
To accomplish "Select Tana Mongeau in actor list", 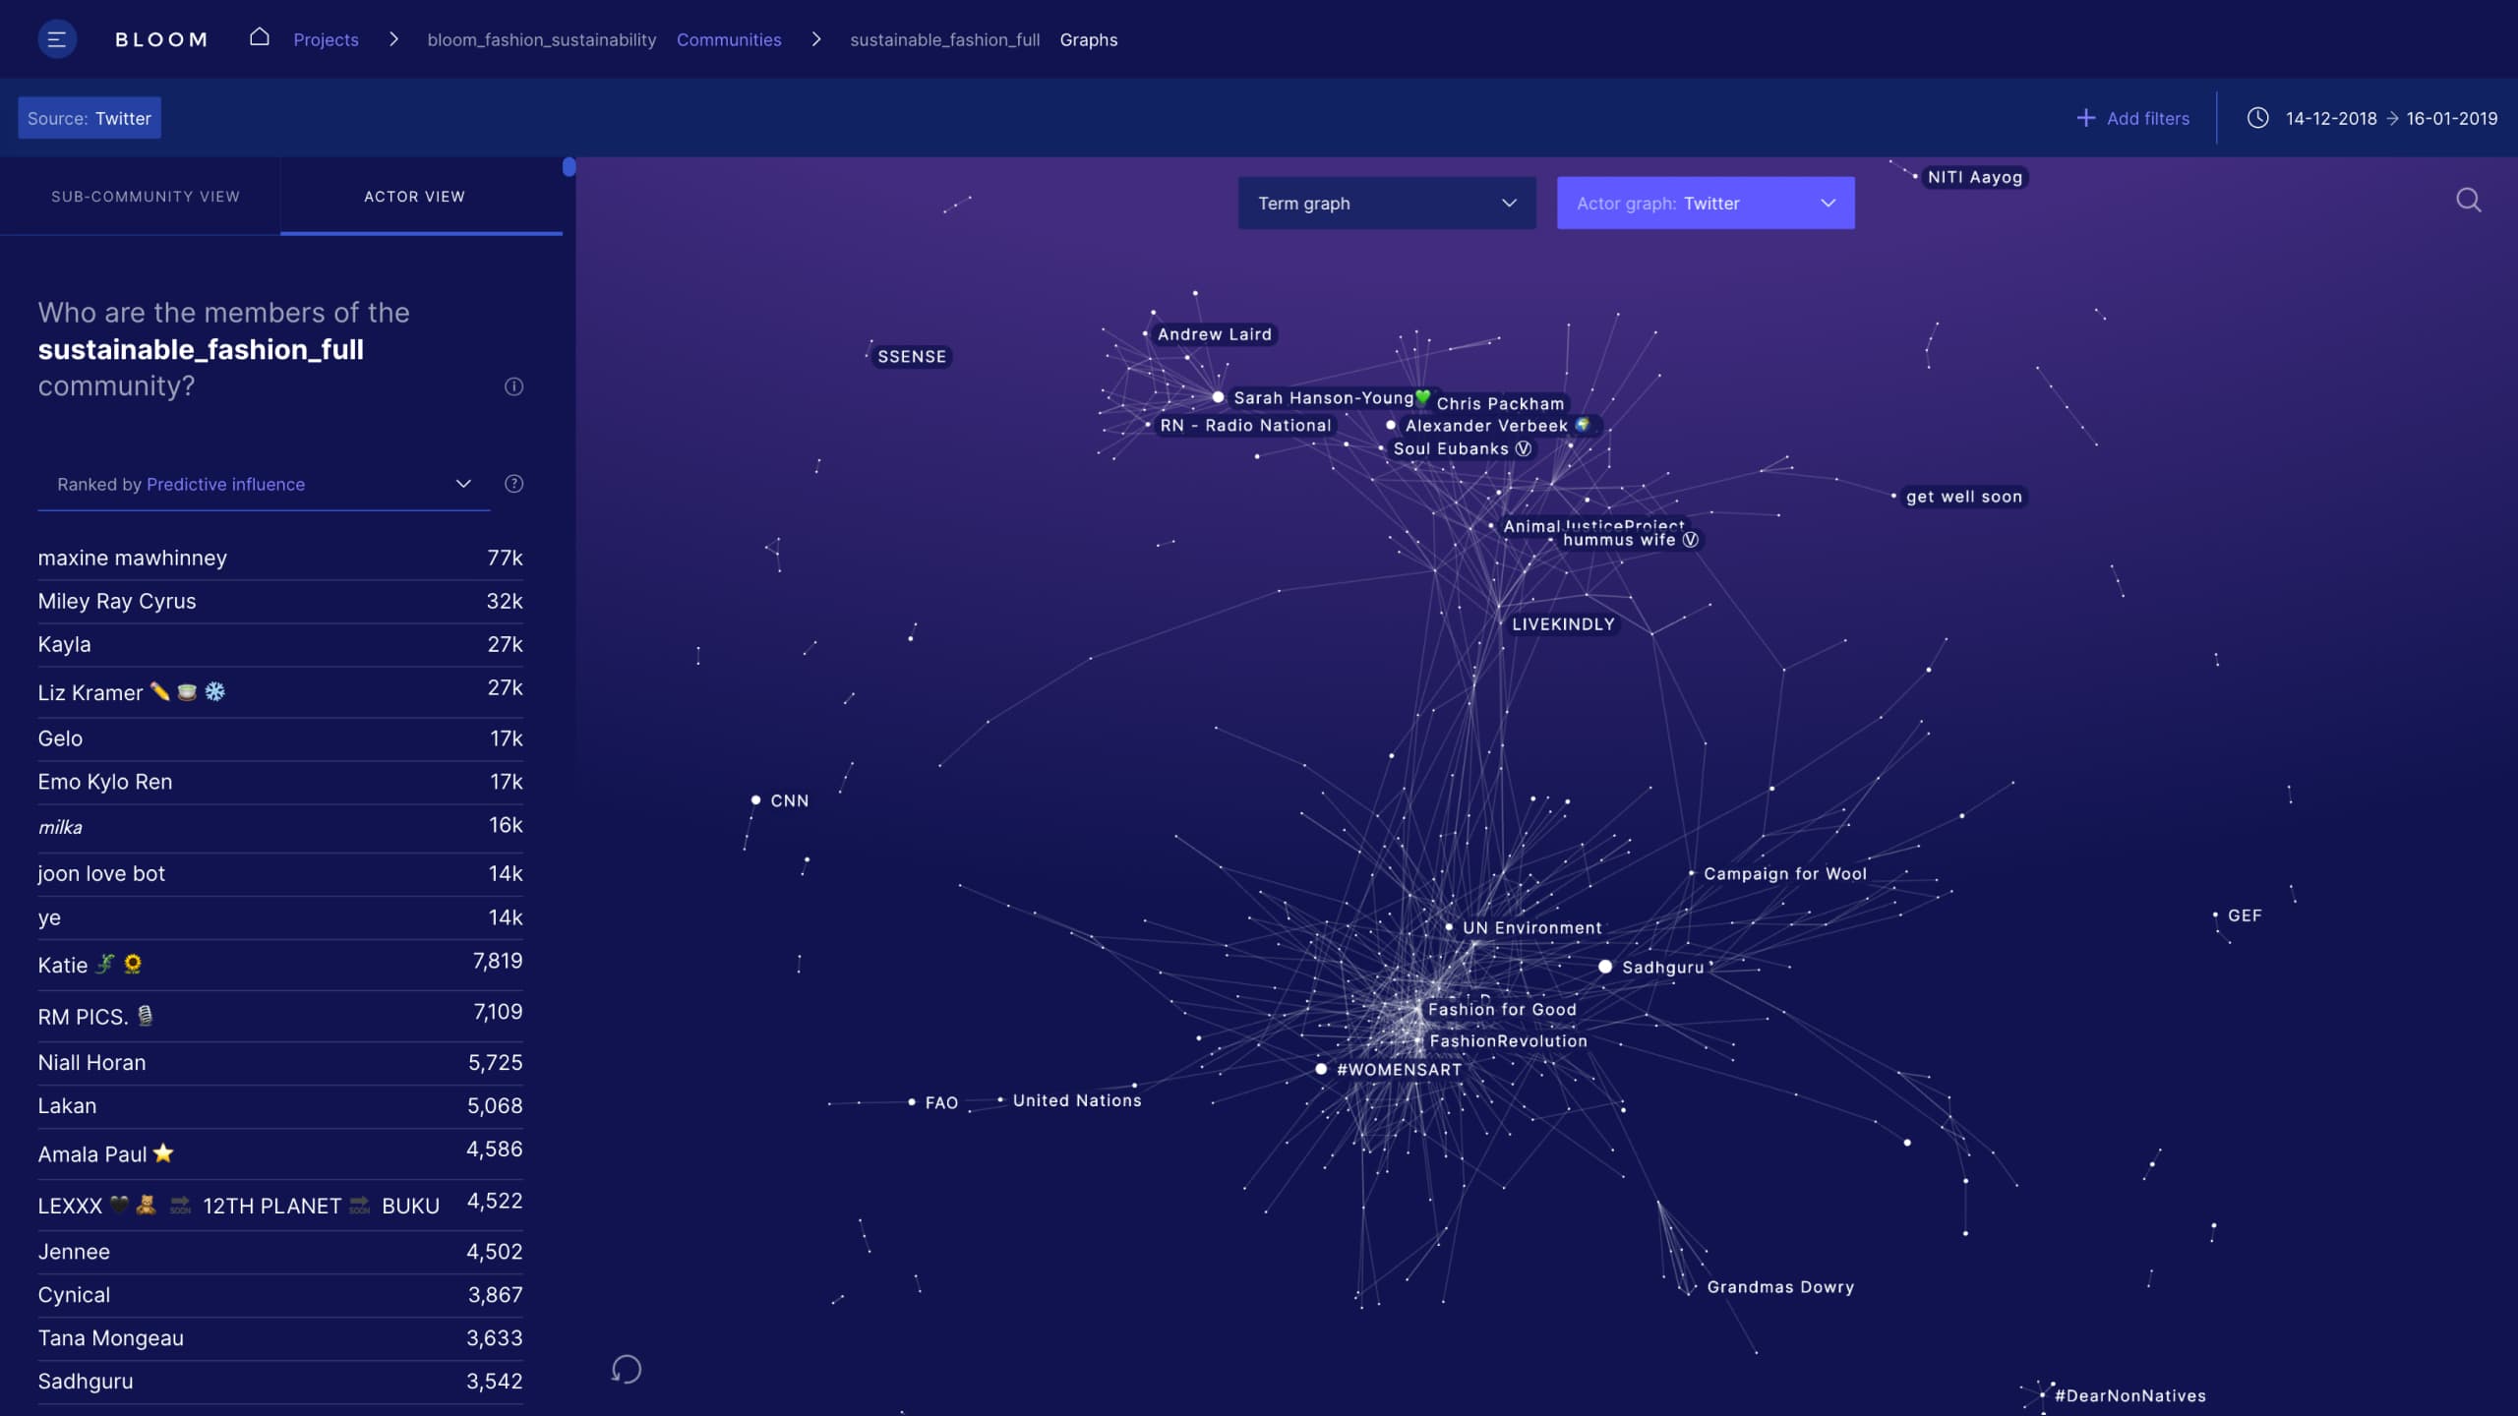I will tap(280, 1338).
